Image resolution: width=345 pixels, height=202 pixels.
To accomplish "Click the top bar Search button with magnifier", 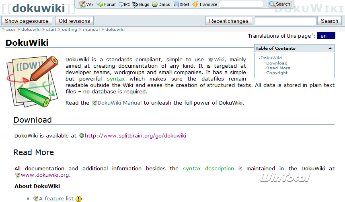I will point(280,4).
